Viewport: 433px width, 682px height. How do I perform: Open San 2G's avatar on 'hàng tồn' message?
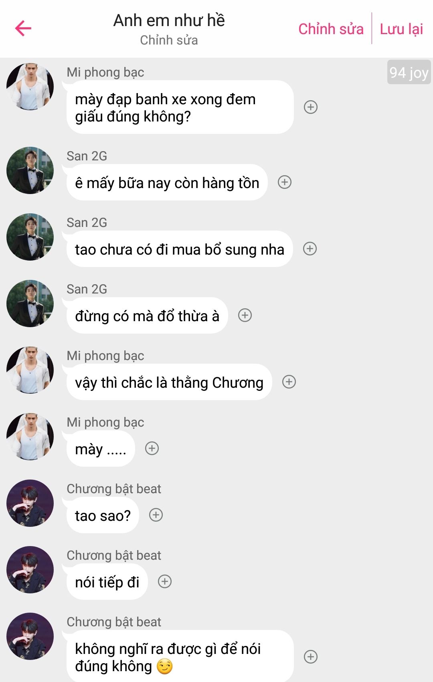30,170
